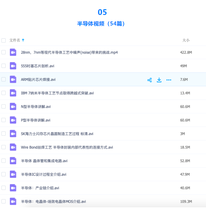Click the share icon on ARM贴片芯片焊接.avi row
Viewport: 206px width, 212px height.
point(150,80)
